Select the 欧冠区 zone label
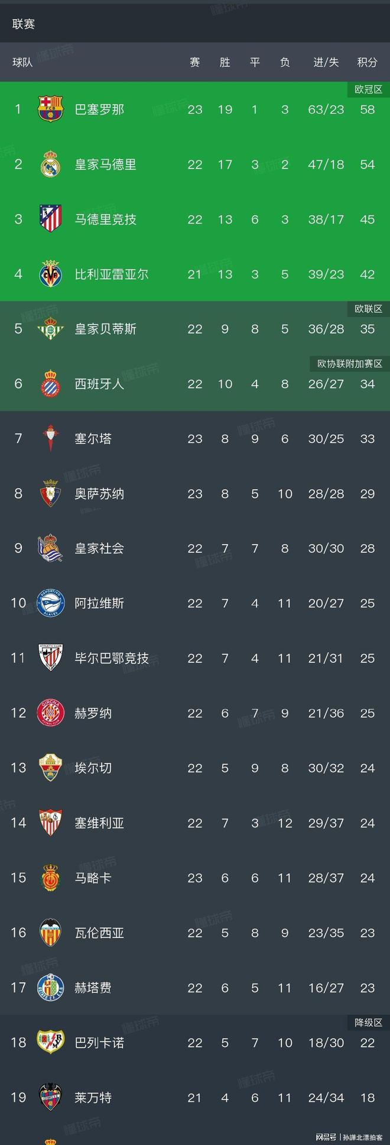 coord(368,89)
